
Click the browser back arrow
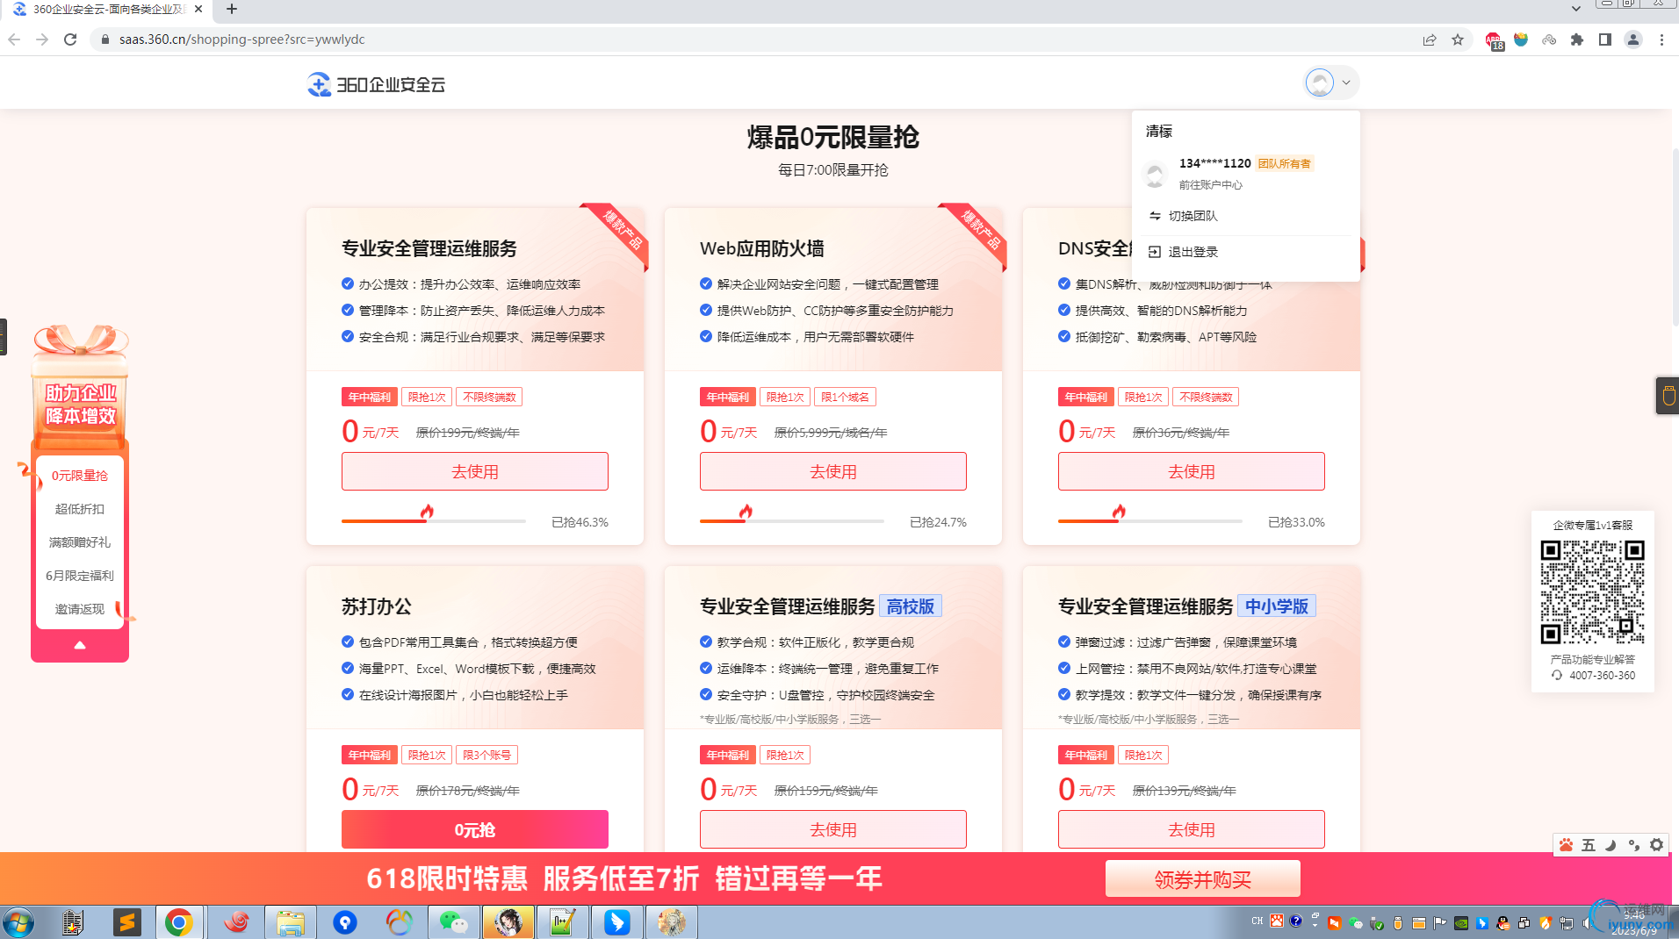pyautogui.click(x=14, y=39)
